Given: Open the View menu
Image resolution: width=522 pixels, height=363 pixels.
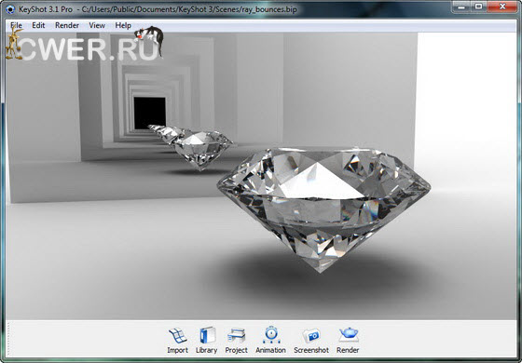Looking at the screenshot, I should coord(97,25).
